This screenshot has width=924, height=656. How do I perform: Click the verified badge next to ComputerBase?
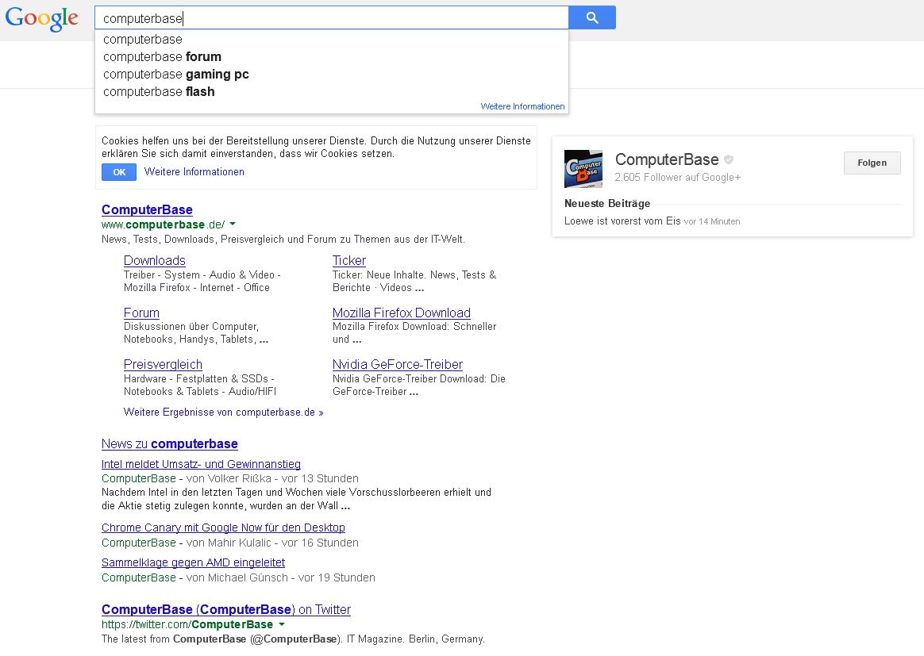729,159
